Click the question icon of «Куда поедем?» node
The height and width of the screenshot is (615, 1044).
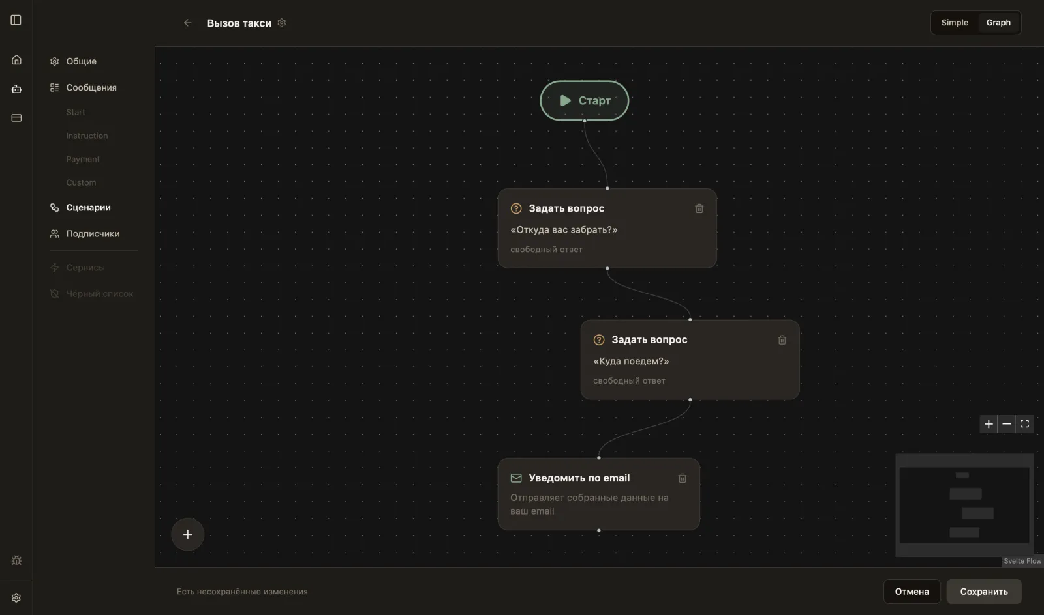[599, 340]
